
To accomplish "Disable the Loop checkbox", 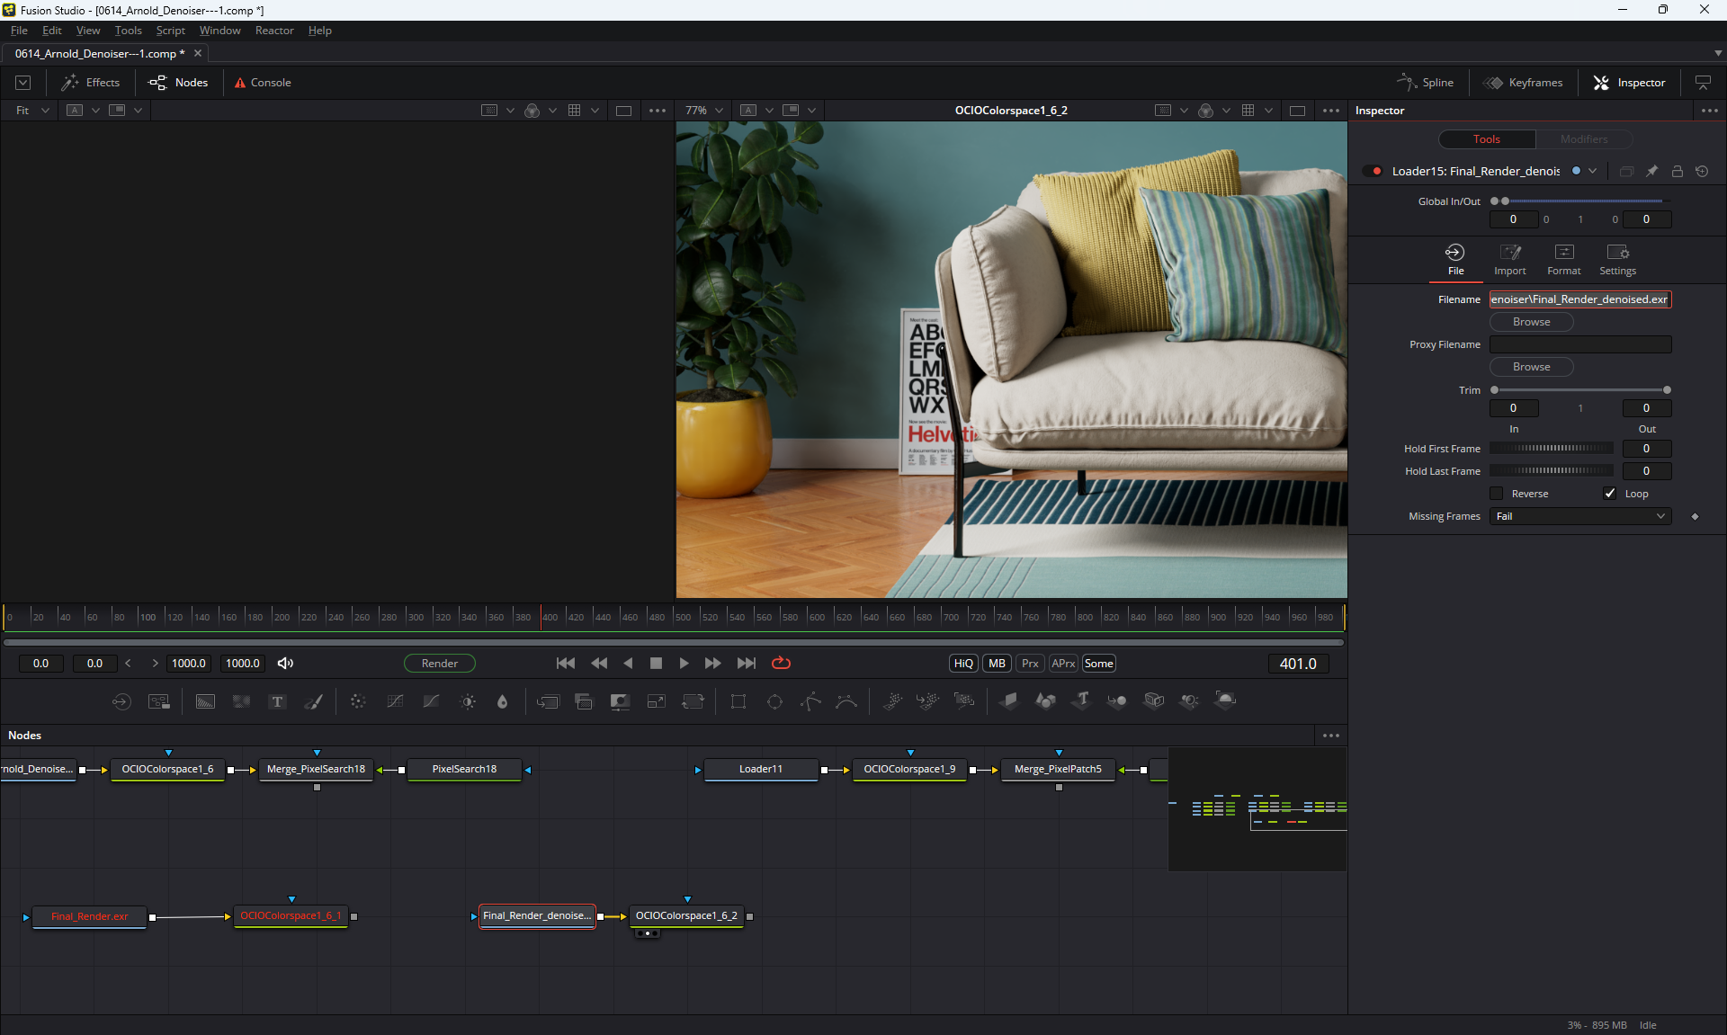I will click(x=1610, y=494).
